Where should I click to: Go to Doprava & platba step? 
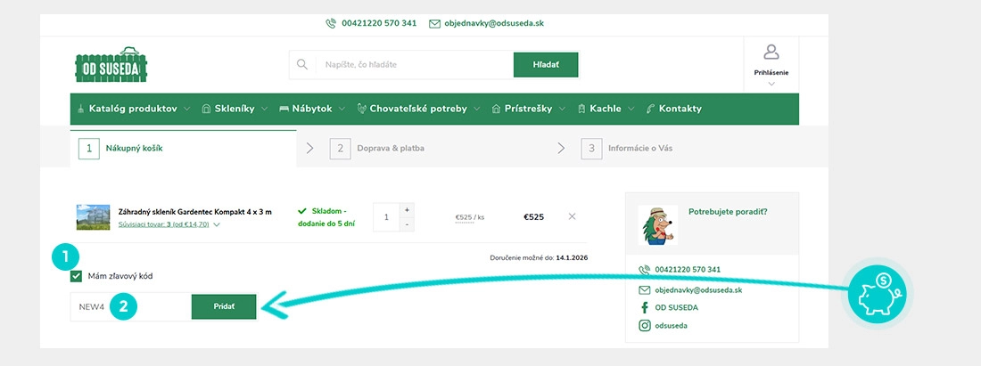pos(391,149)
